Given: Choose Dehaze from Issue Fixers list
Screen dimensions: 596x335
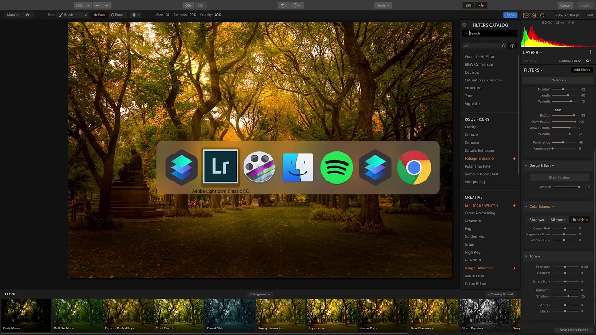Looking at the screenshot, I should tap(471, 135).
